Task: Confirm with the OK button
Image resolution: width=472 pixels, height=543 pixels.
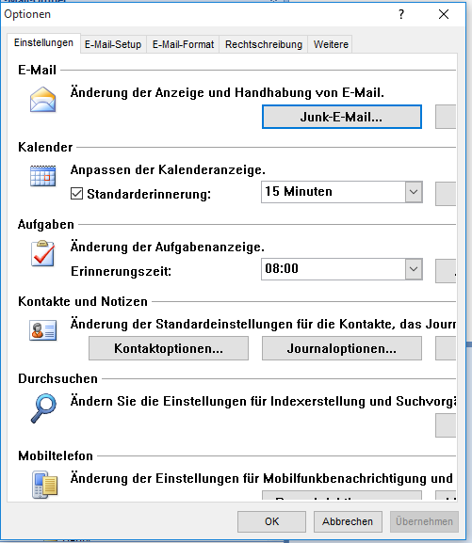Action: tap(271, 521)
